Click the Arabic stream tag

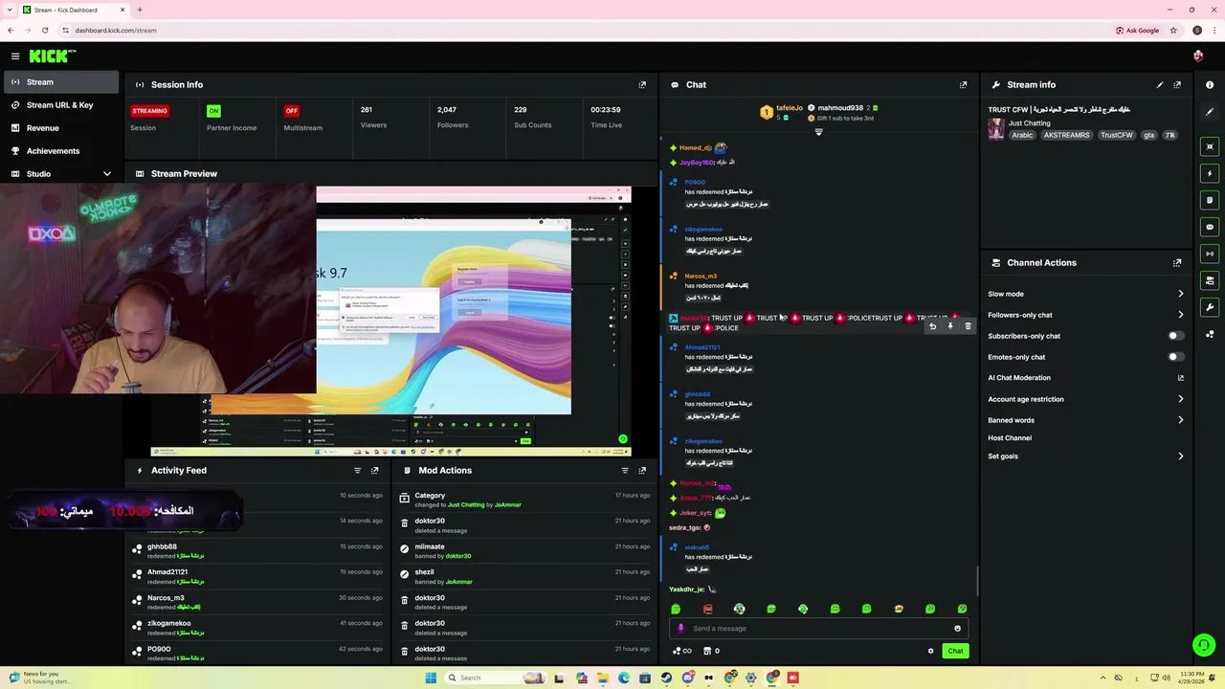pos(1023,136)
